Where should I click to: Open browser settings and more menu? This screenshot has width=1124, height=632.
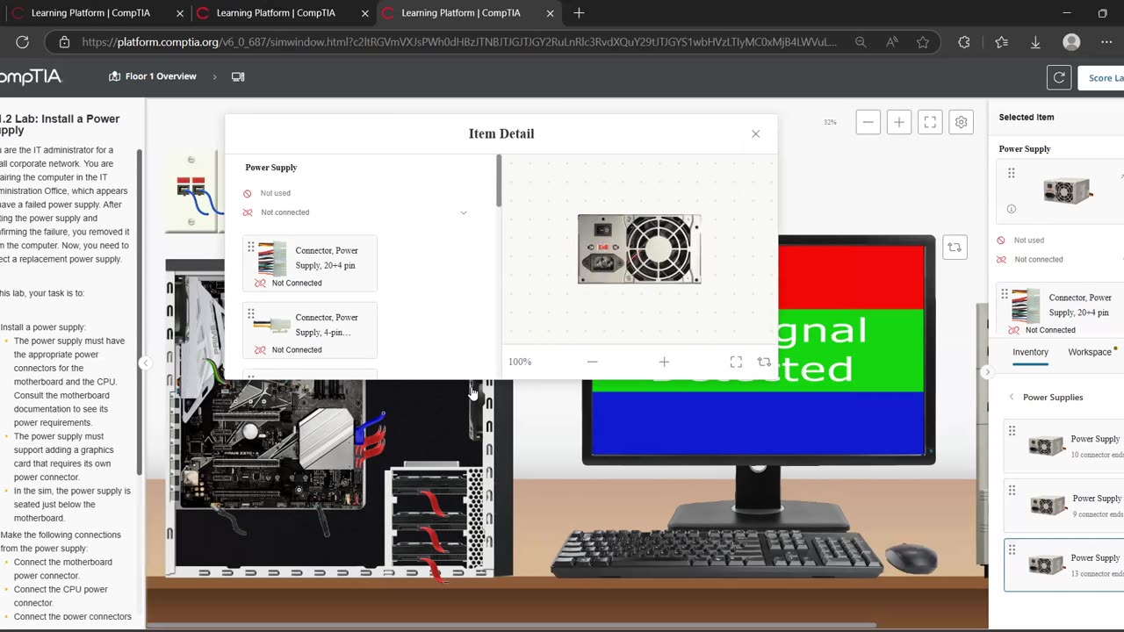[x=1106, y=42]
